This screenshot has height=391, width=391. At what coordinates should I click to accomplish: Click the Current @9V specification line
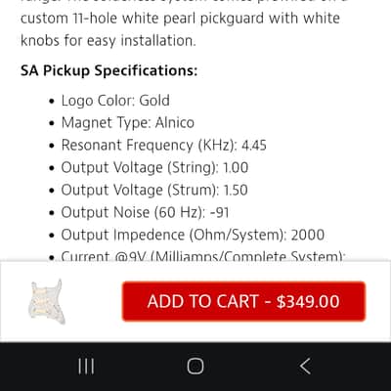coord(203,256)
